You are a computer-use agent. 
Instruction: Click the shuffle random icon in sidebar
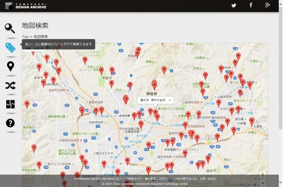pyautogui.click(x=10, y=85)
